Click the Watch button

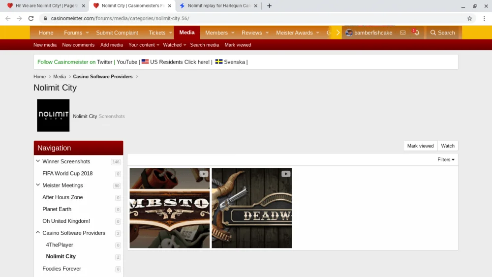[x=448, y=146]
